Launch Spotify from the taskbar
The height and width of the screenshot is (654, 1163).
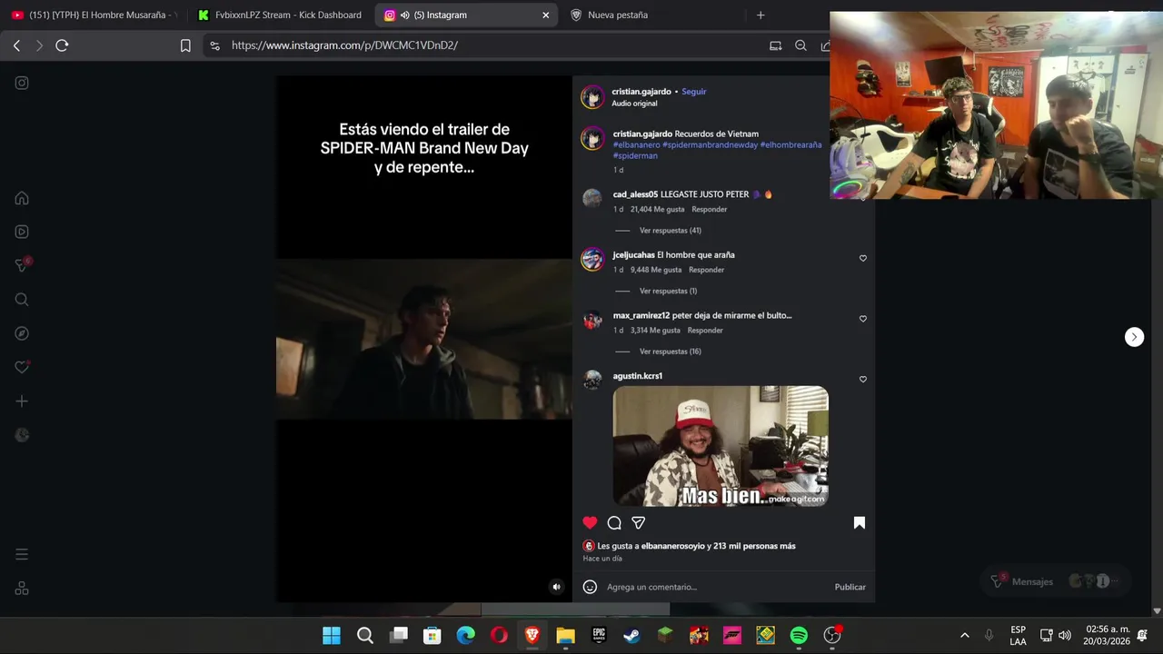tap(799, 636)
